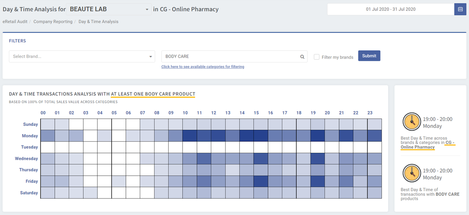Viewport: 469px width, 215px height.
Task: Toggle the Filter my brands checkbox
Action: pyautogui.click(x=317, y=57)
